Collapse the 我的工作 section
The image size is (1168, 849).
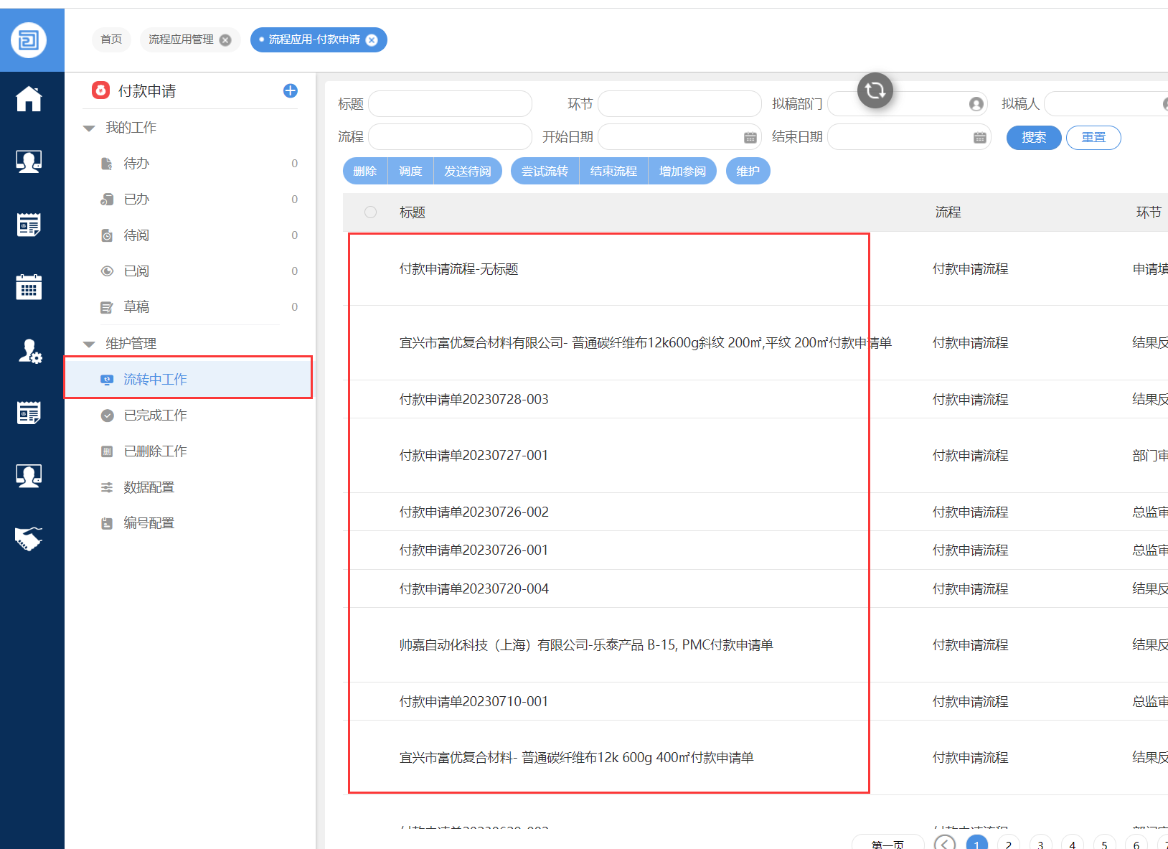(x=89, y=128)
